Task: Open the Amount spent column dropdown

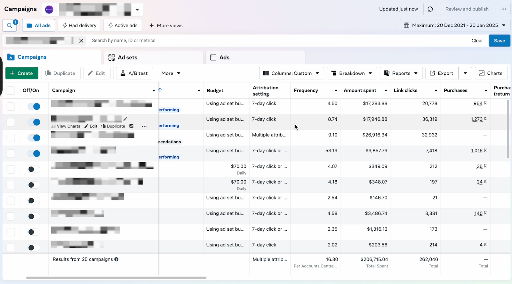Action: tap(386, 91)
